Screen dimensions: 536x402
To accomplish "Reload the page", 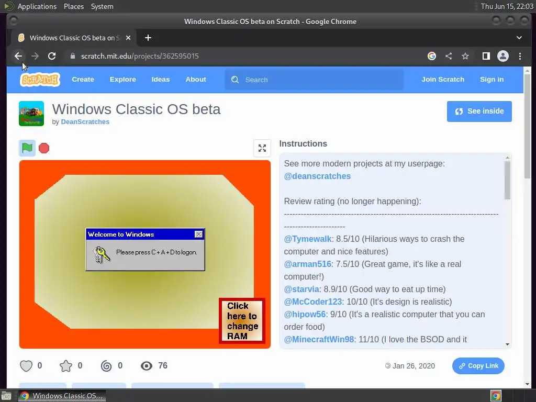I will 52,56.
